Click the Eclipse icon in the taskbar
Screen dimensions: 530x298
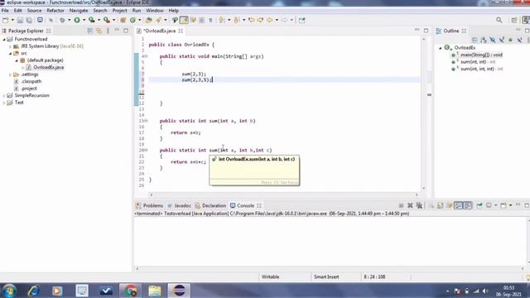(179, 291)
